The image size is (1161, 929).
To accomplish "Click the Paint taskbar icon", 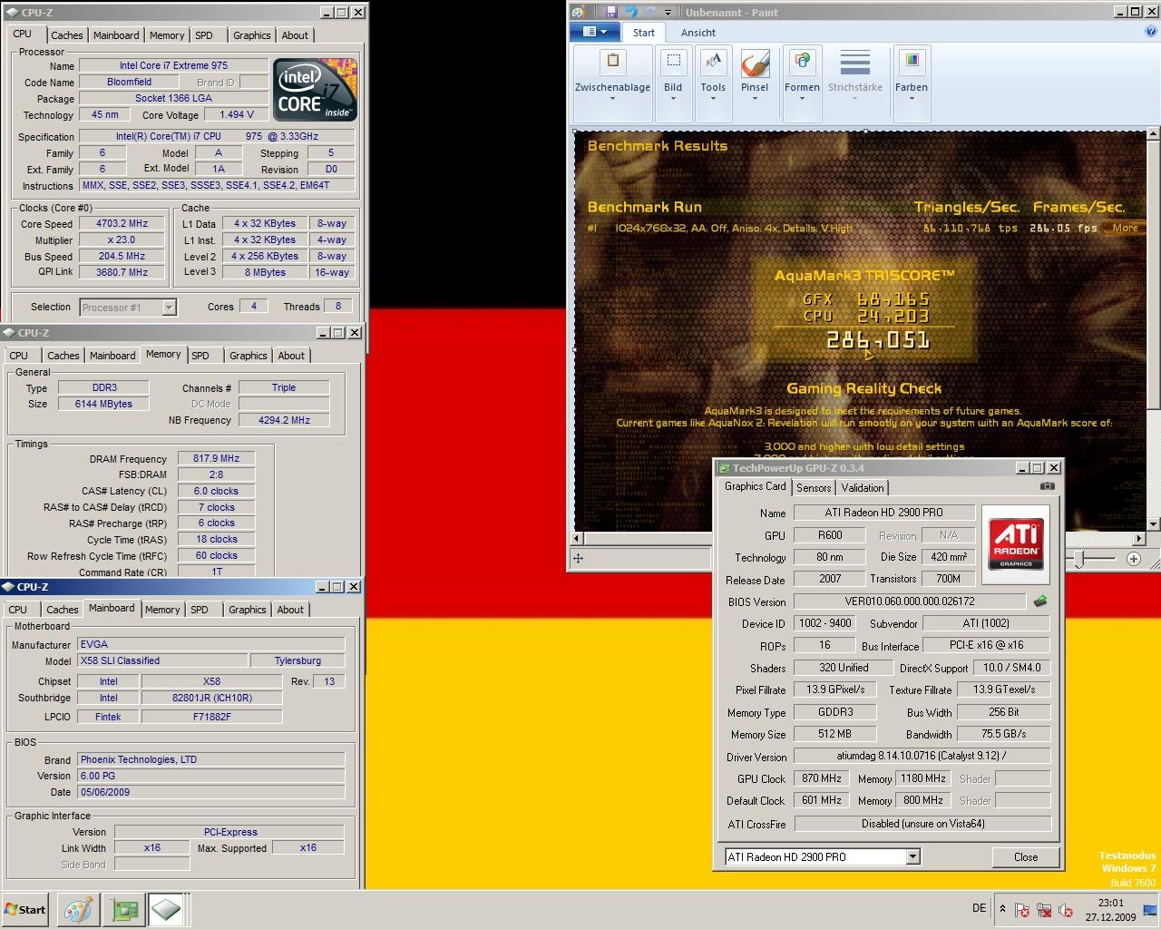I will (79, 910).
